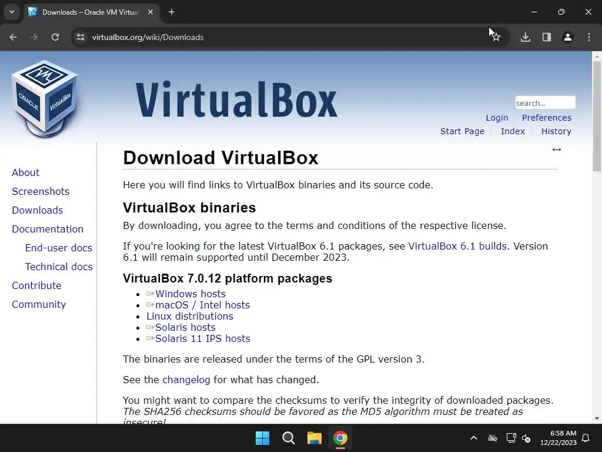Click the browser forward arrow
This screenshot has height=452, width=602.
[x=34, y=37]
